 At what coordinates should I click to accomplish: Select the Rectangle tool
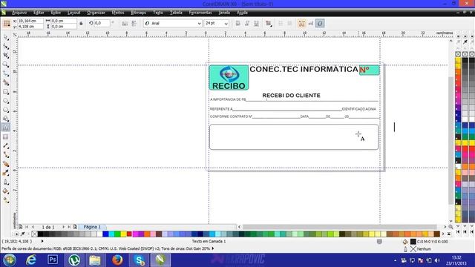click(6, 92)
